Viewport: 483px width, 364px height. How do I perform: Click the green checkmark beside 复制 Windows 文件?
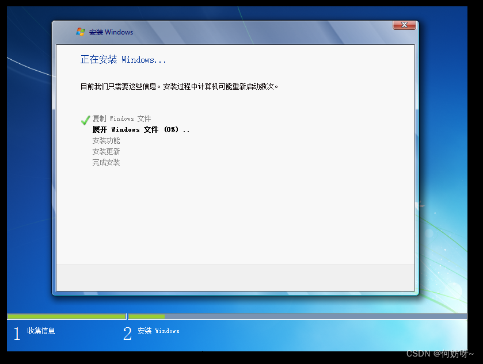pyautogui.click(x=85, y=120)
